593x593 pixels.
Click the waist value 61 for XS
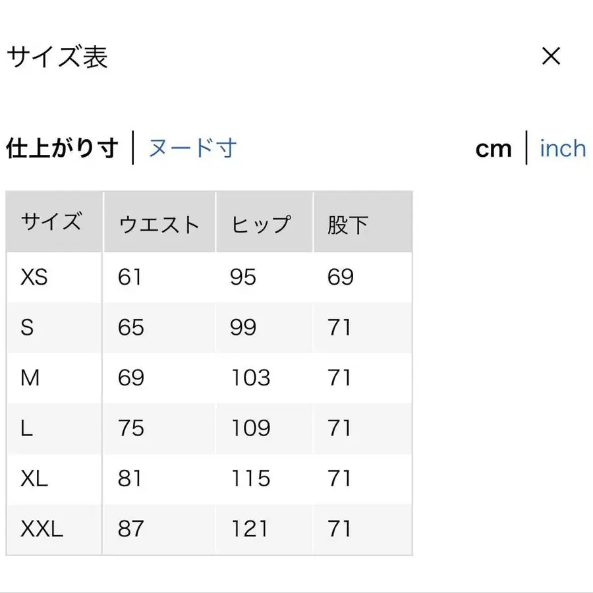pos(130,277)
